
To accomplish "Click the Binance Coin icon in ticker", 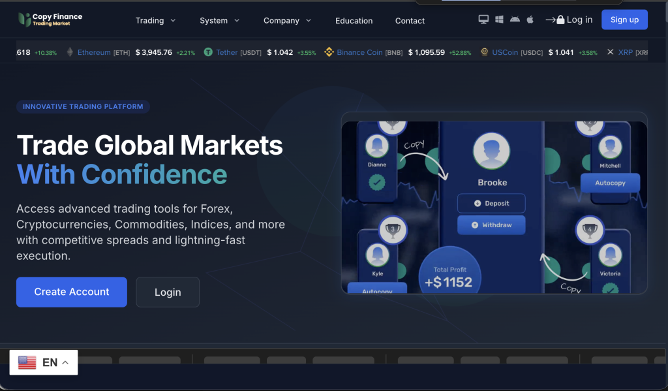I will tap(329, 52).
